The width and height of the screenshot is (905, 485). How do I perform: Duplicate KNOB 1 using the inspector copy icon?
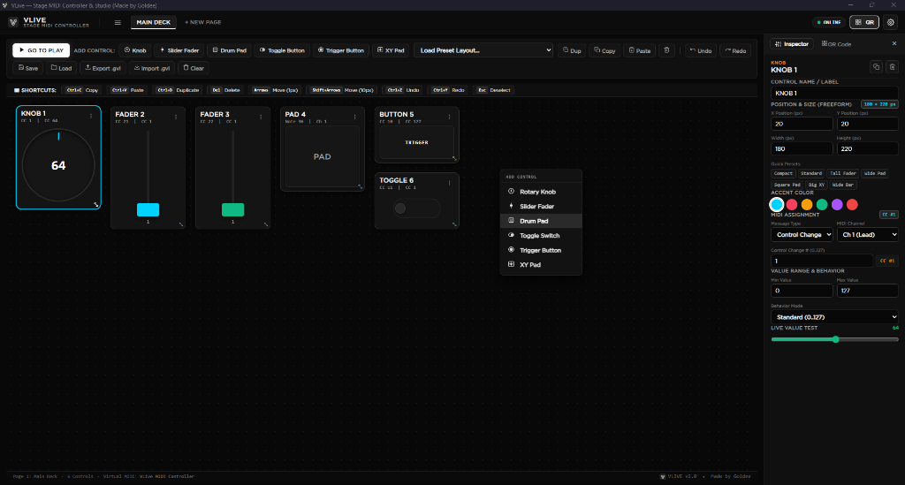pos(876,67)
